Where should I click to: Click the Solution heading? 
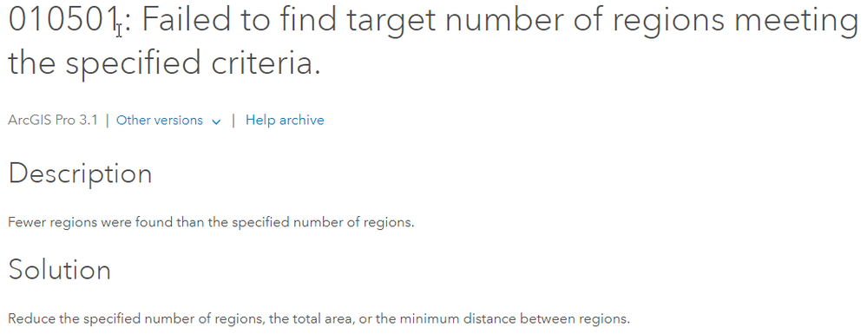coord(60,270)
